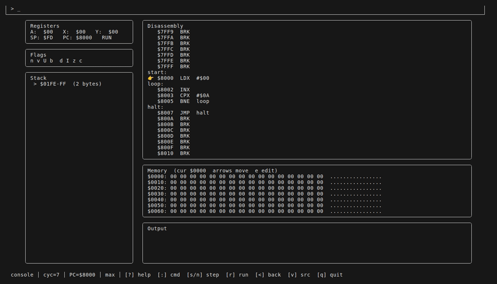Click the cyc=7 cycle counter
The height and width of the screenshot is (284, 497).
(x=51, y=275)
